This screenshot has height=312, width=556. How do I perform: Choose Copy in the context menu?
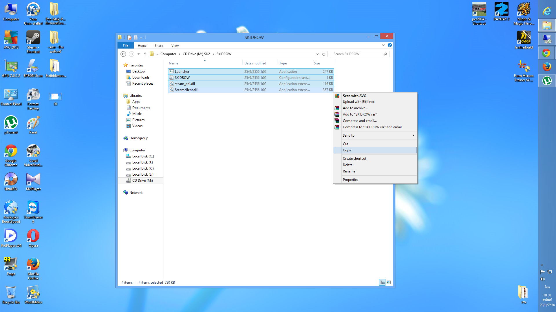(347, 150)
